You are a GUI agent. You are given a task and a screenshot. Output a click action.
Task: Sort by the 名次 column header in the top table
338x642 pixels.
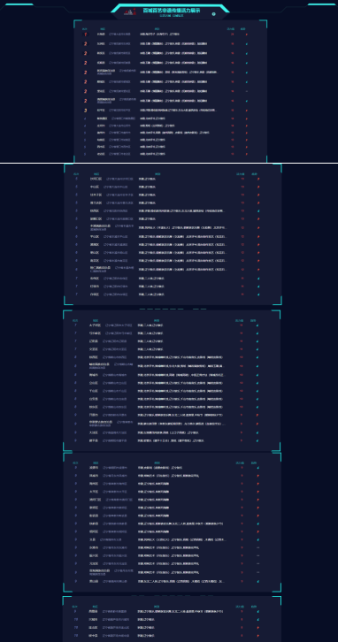click(84, 28)
